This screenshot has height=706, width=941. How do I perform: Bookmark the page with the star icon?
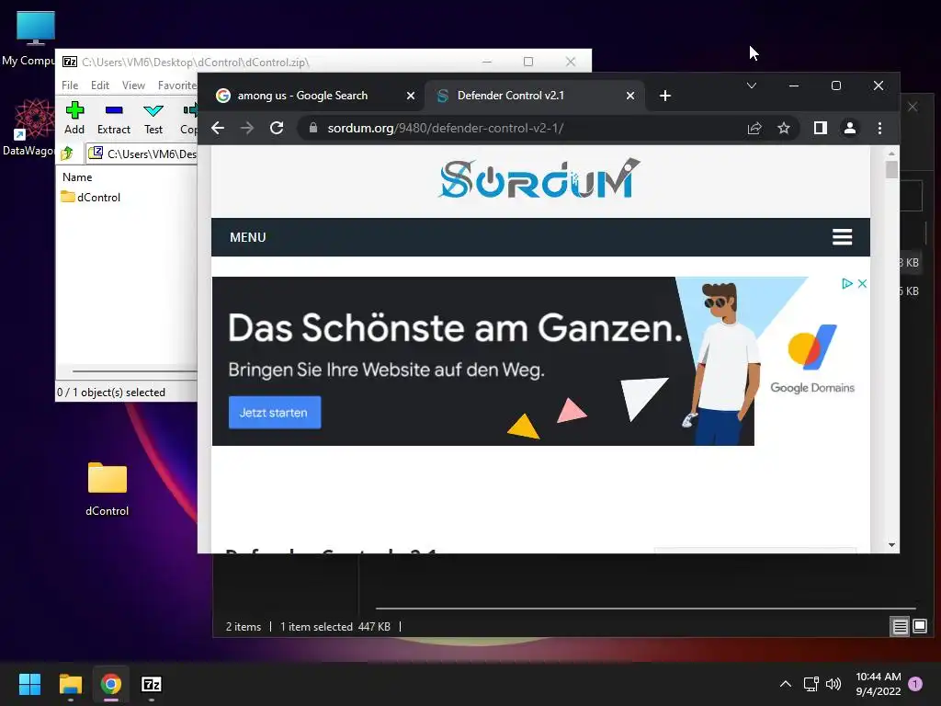click(784, 128)
